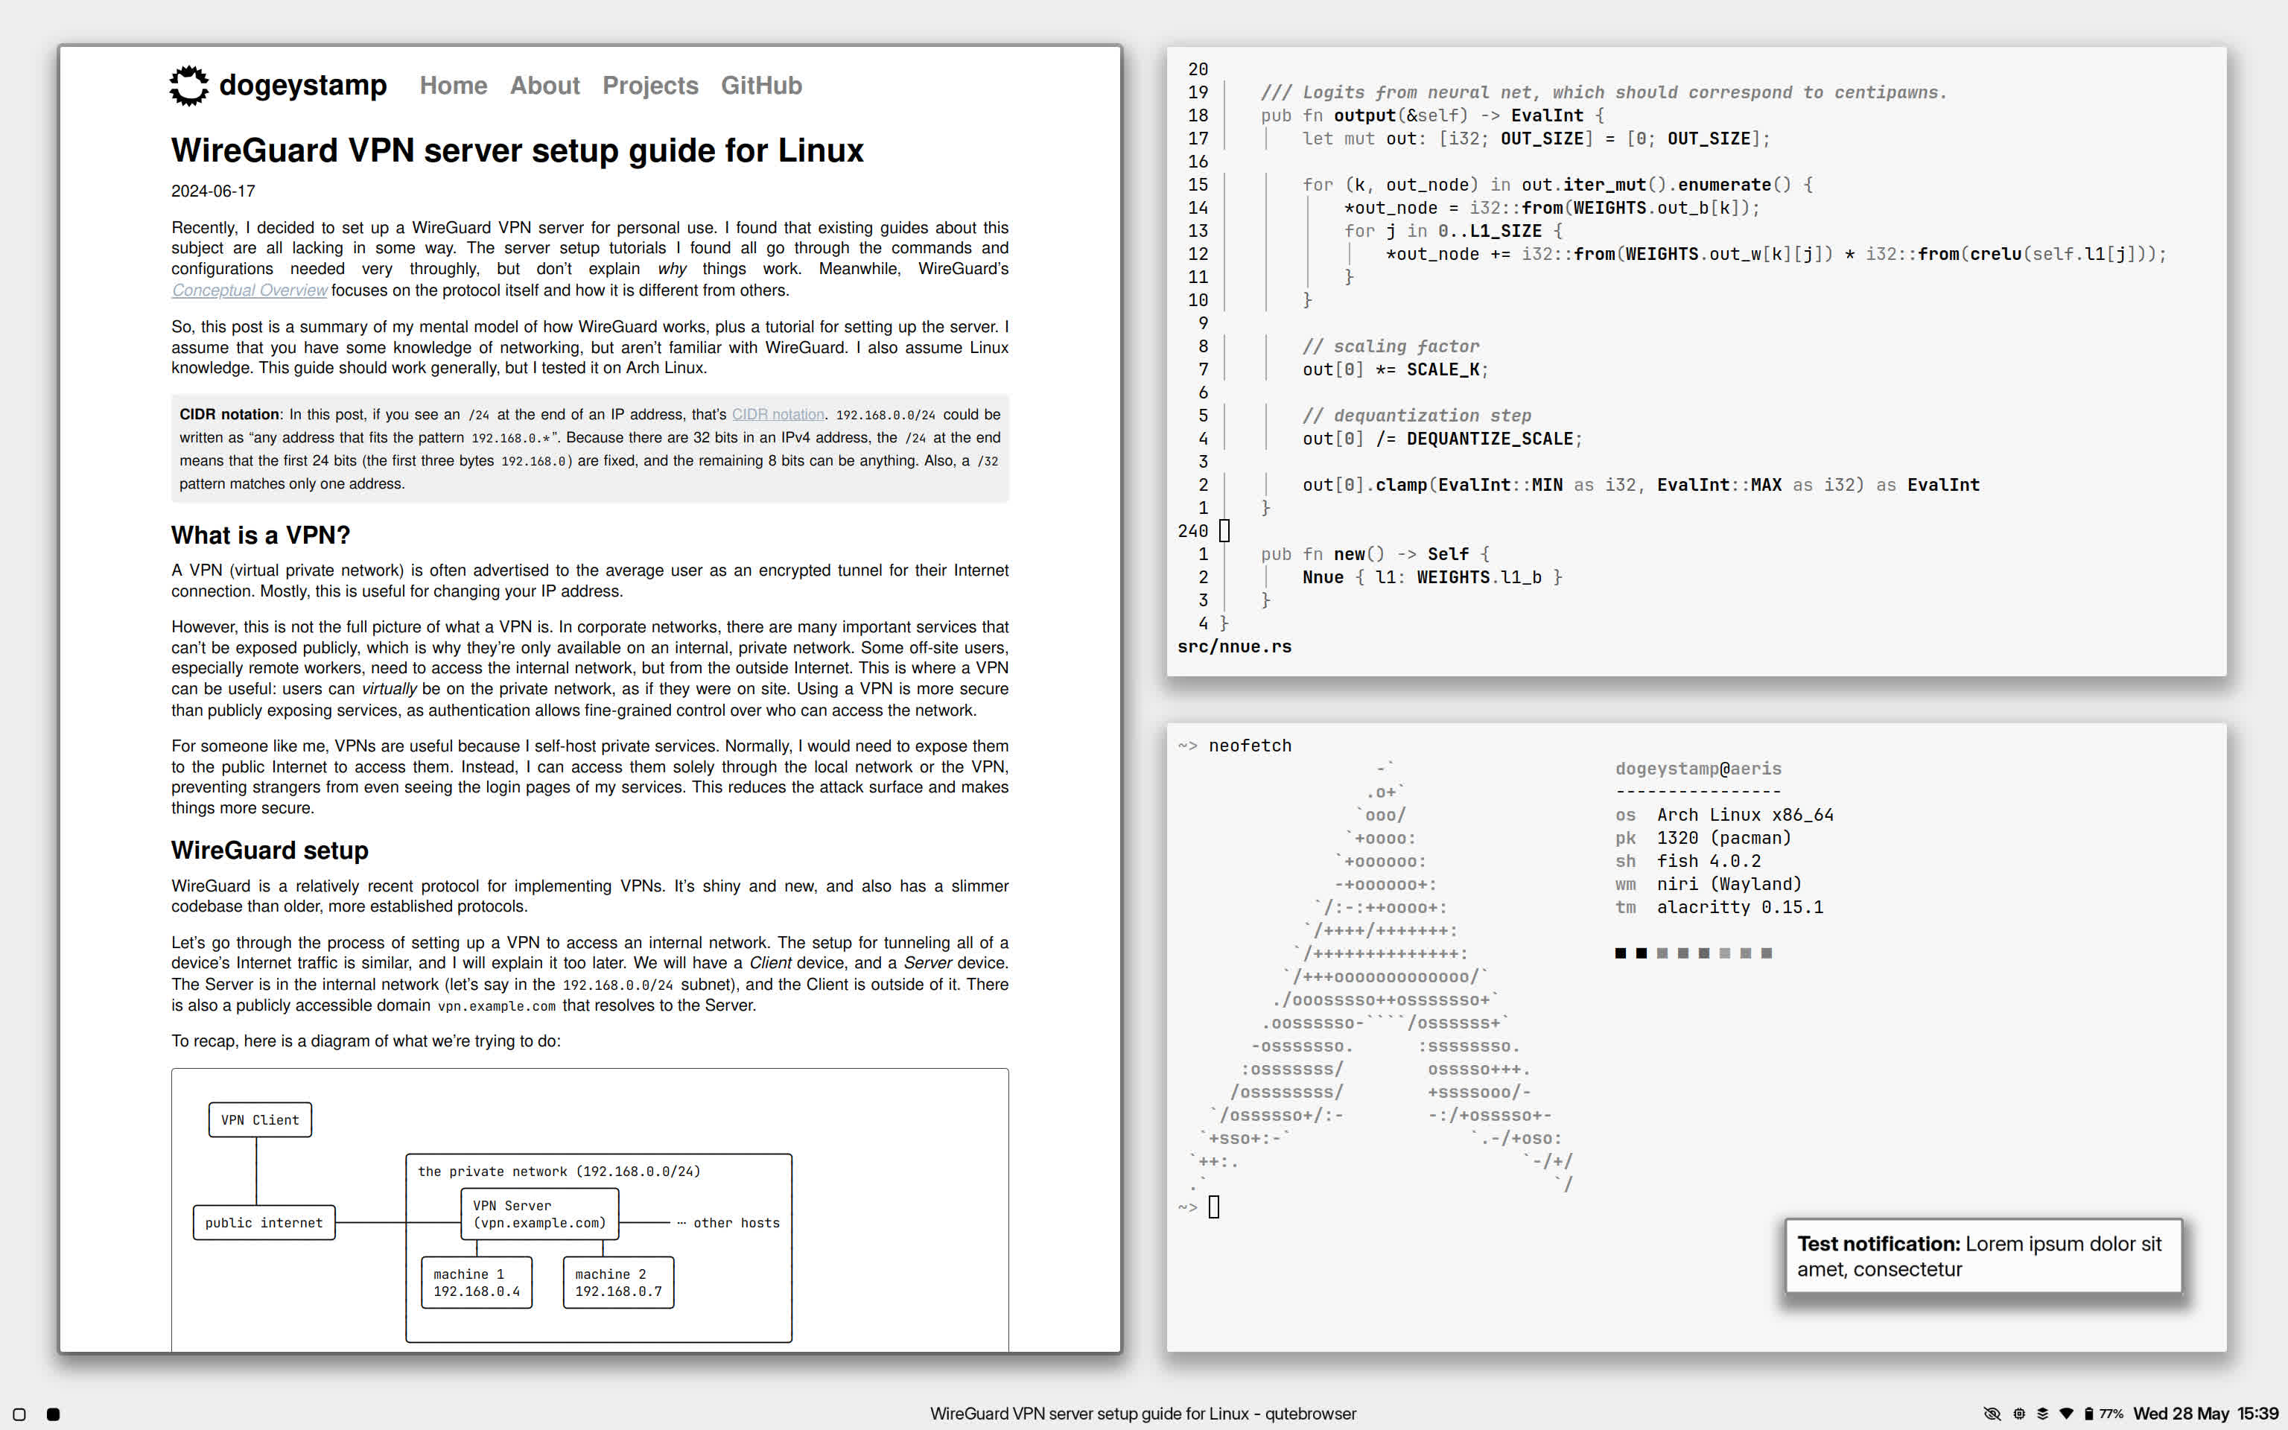
Task: Open the GitHub navigation link
Action: [760, 85]
